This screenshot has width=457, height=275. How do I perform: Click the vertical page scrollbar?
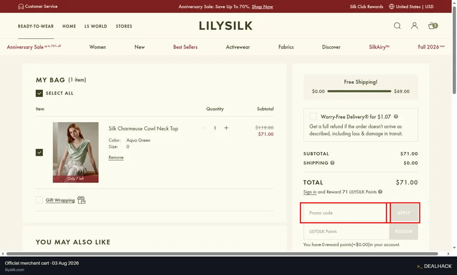click(x=454, y=50)
